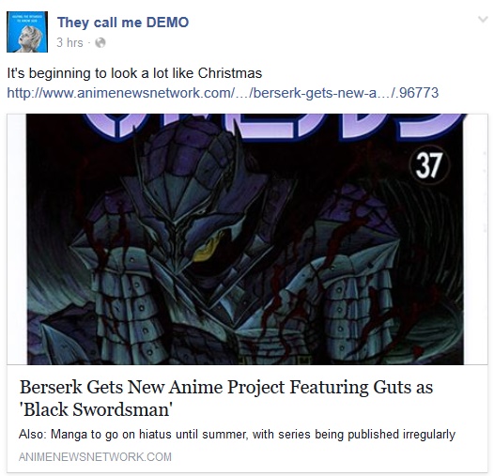
Task: Click the 'Black Swordsman' headline line
Action: click(96, 410)
